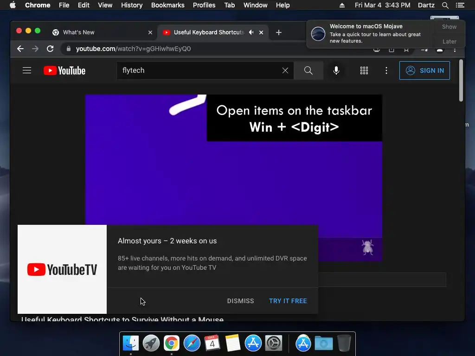Click Later on macOS Mojave notification
The height and width of the screenshot is (356, 475).
click(x=449, y=41)
